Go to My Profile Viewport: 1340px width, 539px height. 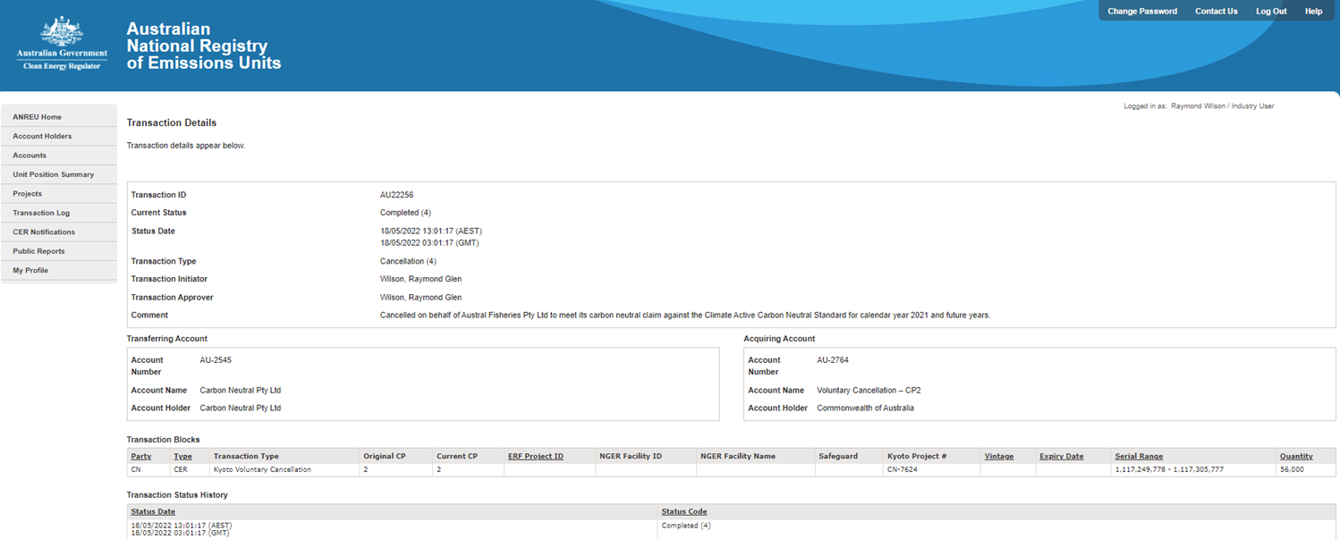click(30, 270)
